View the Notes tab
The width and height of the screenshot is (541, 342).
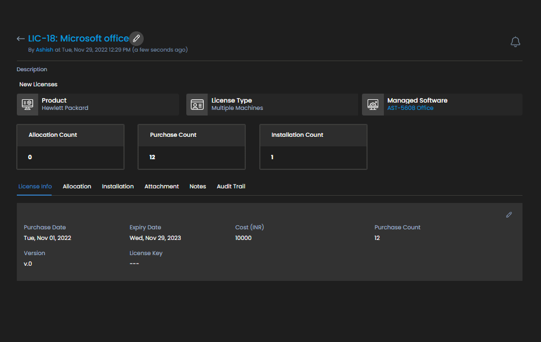(198, 186)
